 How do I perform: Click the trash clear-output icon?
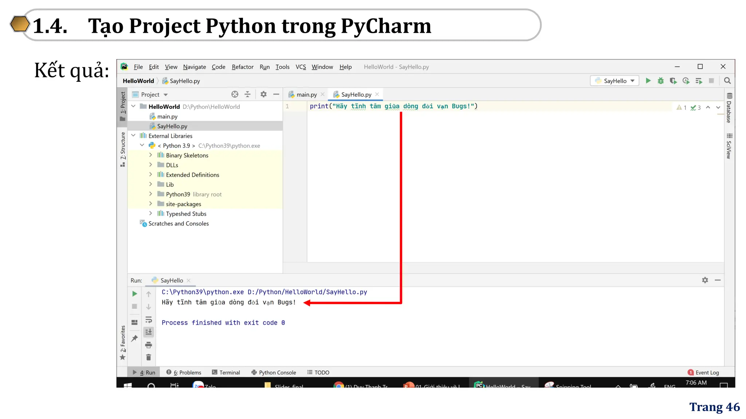(149, 358)
